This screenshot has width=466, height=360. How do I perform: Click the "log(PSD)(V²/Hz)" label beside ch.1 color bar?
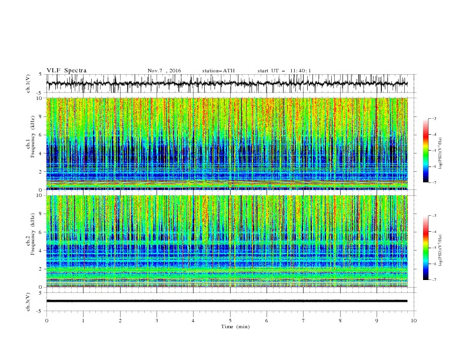click(441, 154)
